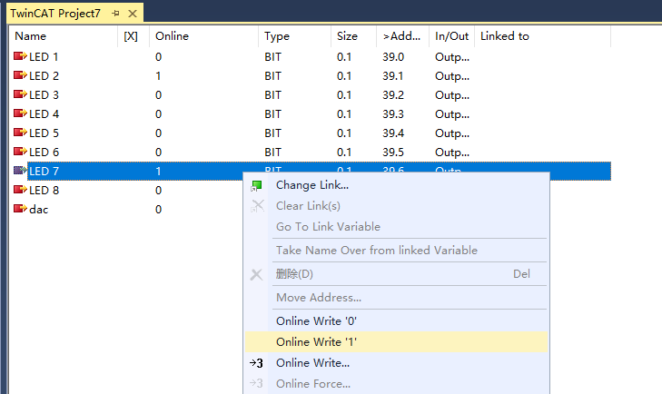Click the address cell 39.1

(392, 75)
